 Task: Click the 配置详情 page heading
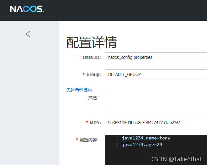(x=92, y=42)
